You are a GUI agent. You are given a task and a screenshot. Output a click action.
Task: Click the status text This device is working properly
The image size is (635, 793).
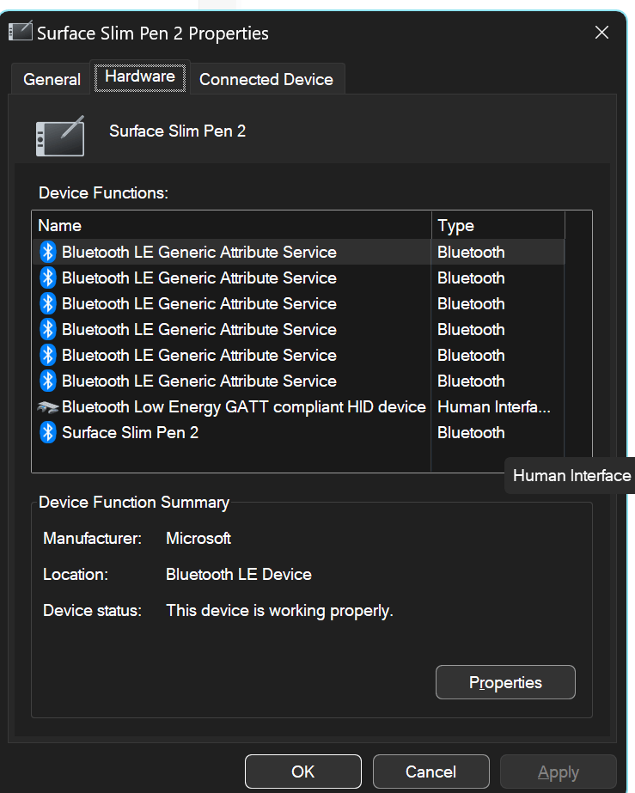tap(279, 611)
